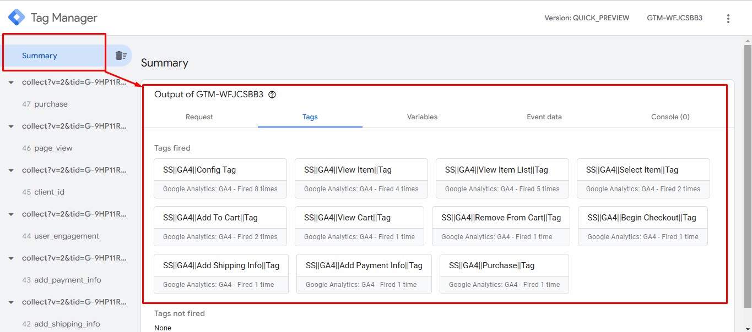Click the Tag Manager logo icon
Image resolution: width=752 pixels, height=332 pixels.
click(x=17, y=18)
